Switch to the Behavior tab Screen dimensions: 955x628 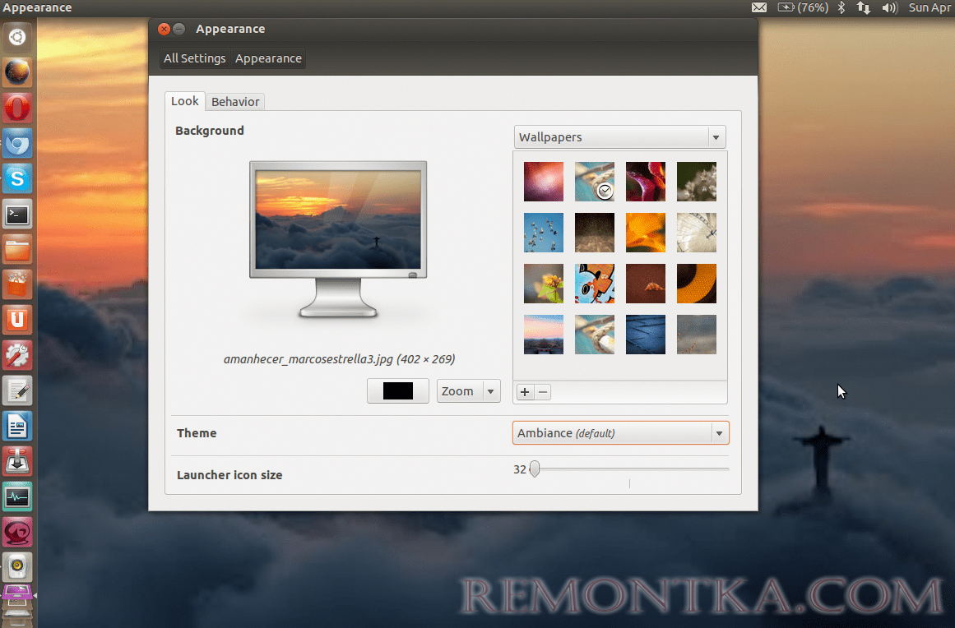[235, 102]
